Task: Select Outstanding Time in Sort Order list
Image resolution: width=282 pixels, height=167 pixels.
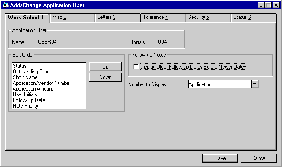Action: click(31, 72)
